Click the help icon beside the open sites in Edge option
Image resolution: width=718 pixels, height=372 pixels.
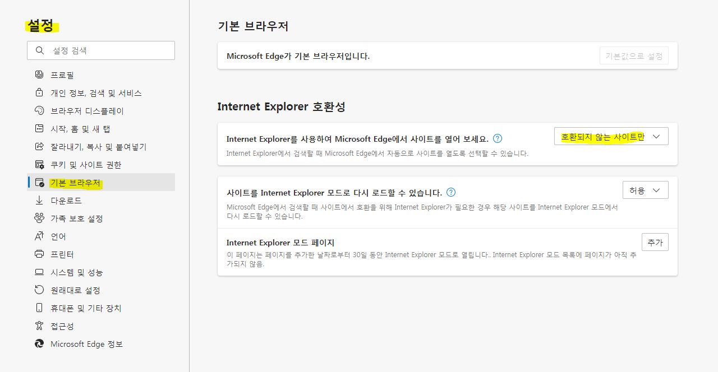coord(497,138)
